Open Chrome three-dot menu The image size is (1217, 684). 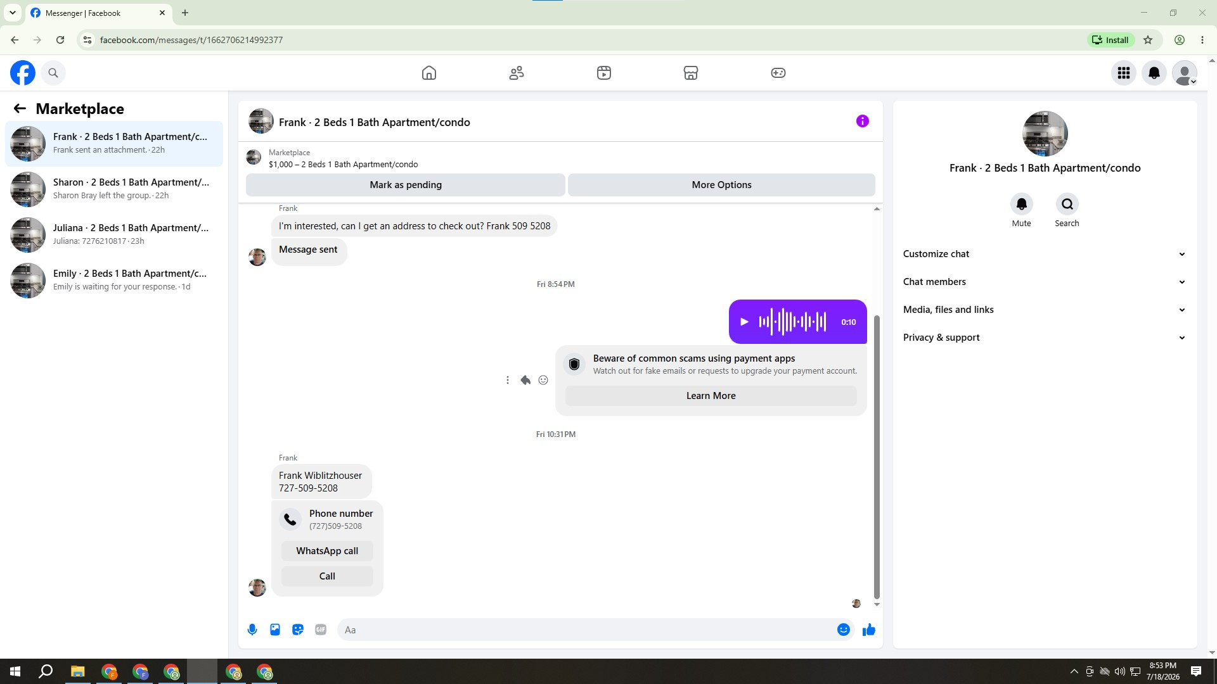pyautogui.click(x=1202, y=40)
